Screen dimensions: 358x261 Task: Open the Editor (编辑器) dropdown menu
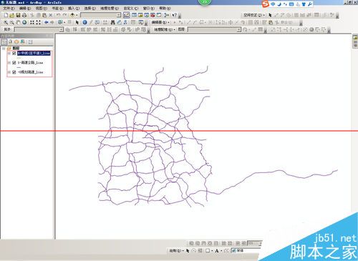pos(160,22)
